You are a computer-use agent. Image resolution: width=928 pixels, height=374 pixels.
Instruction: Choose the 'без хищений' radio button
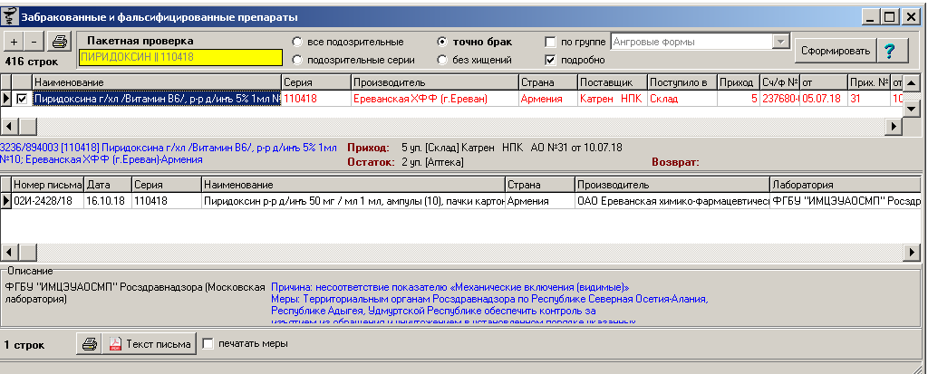click(443, 60)
